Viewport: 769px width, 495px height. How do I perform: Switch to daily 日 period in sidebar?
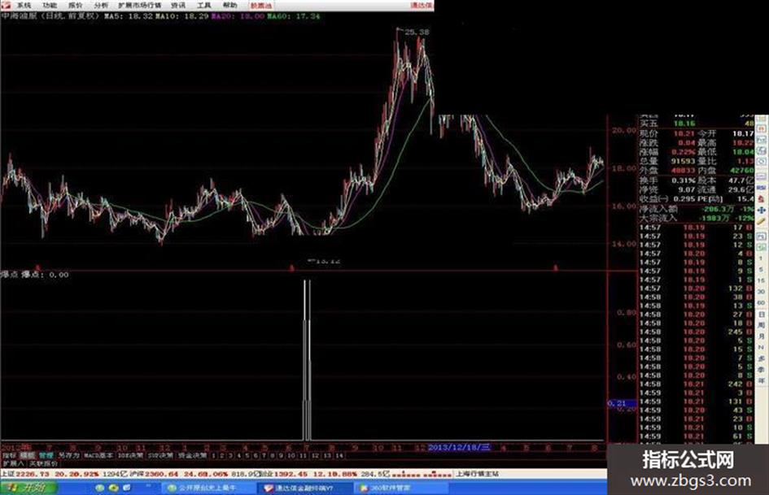[x=761, y=315]
